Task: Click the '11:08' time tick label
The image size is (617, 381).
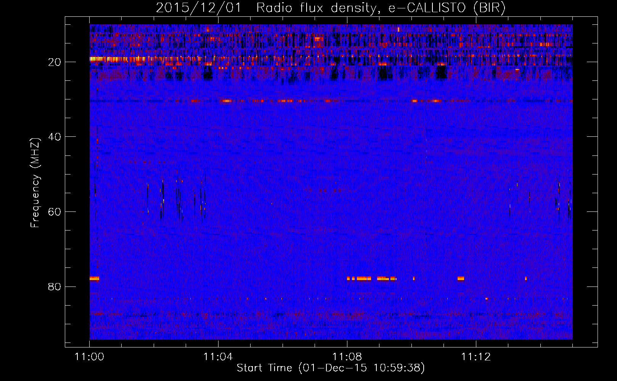Action: (347, 357)
